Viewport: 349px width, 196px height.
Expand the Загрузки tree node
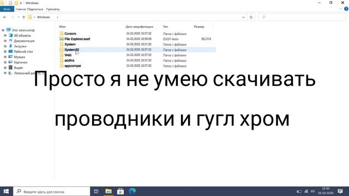[5, 46]
